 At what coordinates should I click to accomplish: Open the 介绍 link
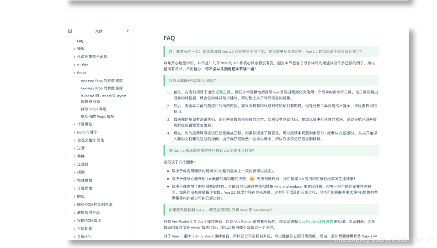tap(342, 133)
